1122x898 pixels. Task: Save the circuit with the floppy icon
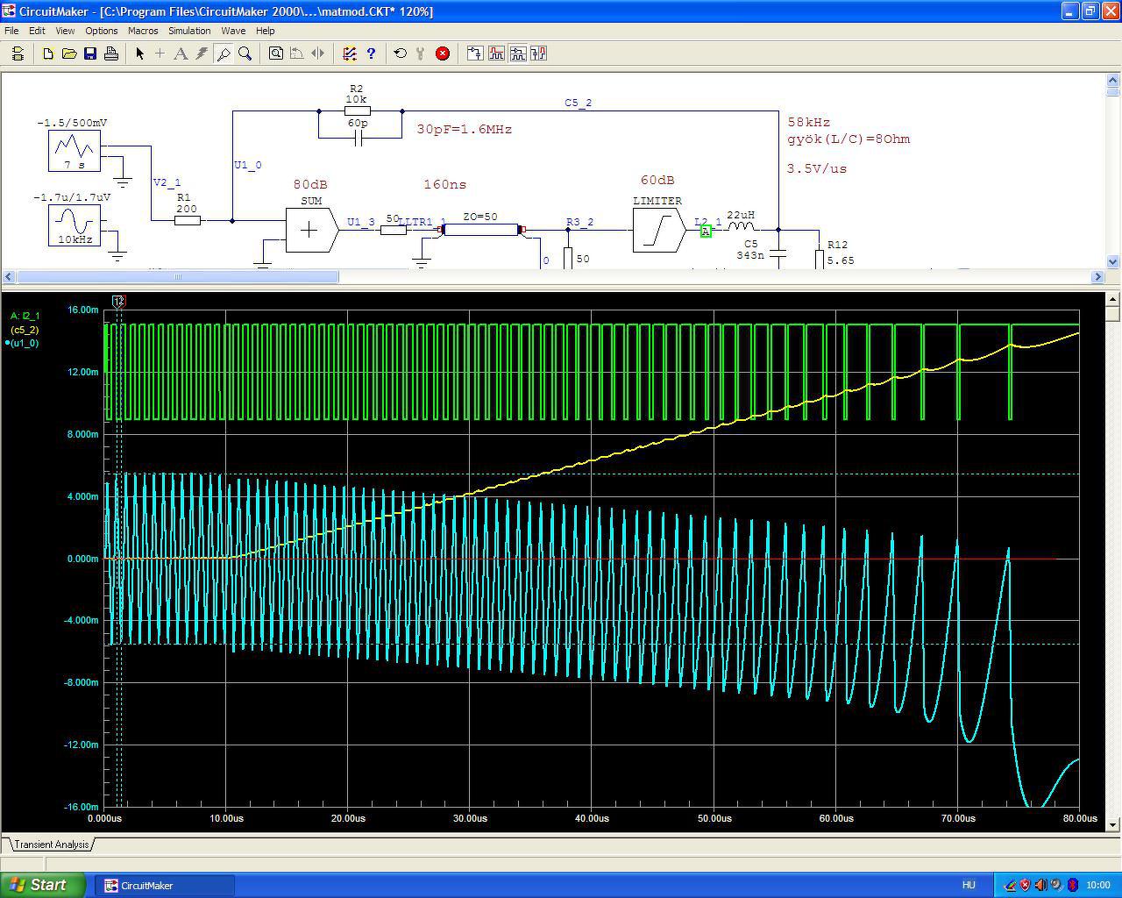pyautogui.click(x=90, y=53)
